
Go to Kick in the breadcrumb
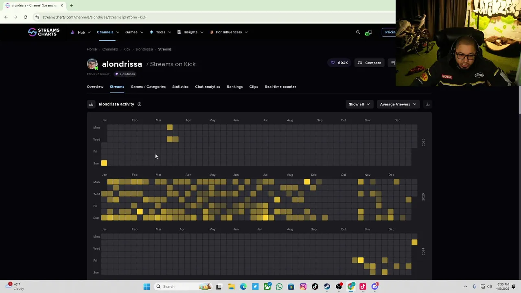(x=127, y=49)
